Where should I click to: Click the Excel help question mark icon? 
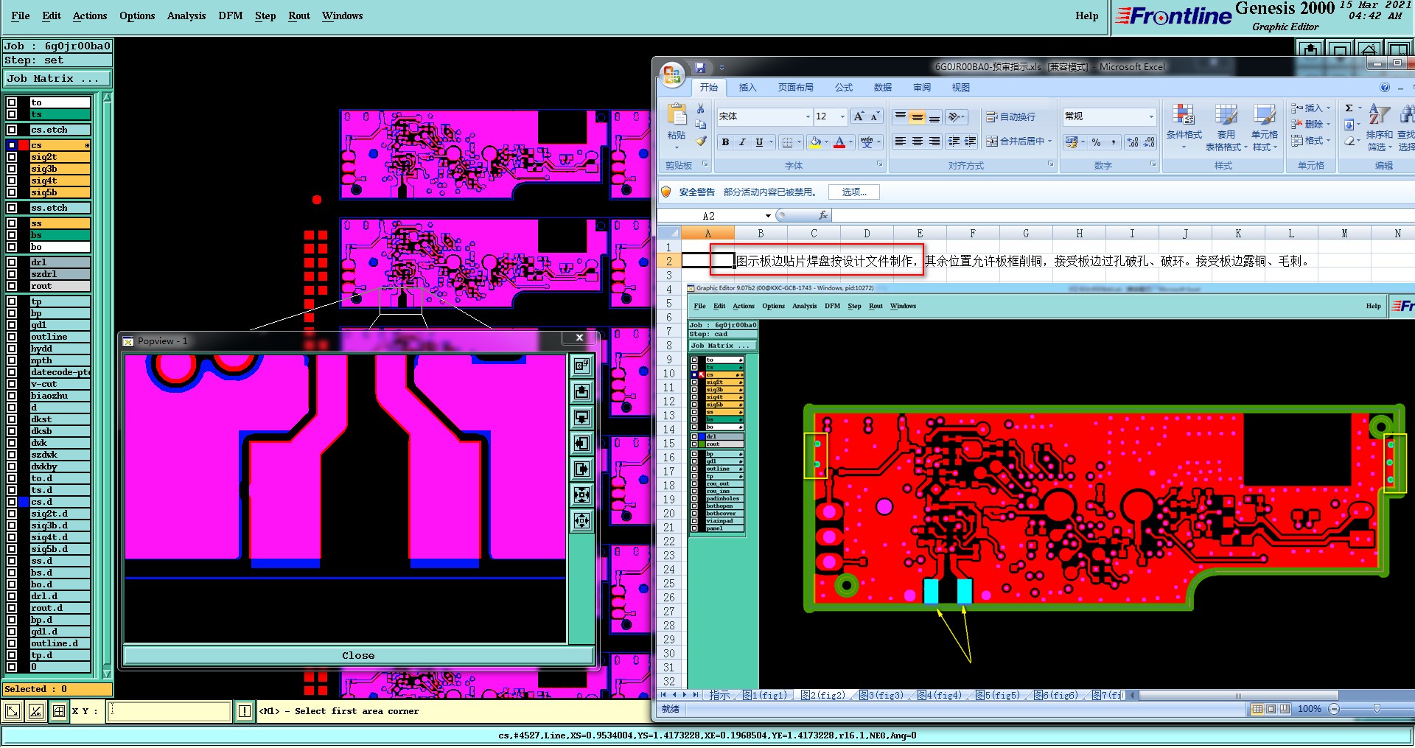1385,87
